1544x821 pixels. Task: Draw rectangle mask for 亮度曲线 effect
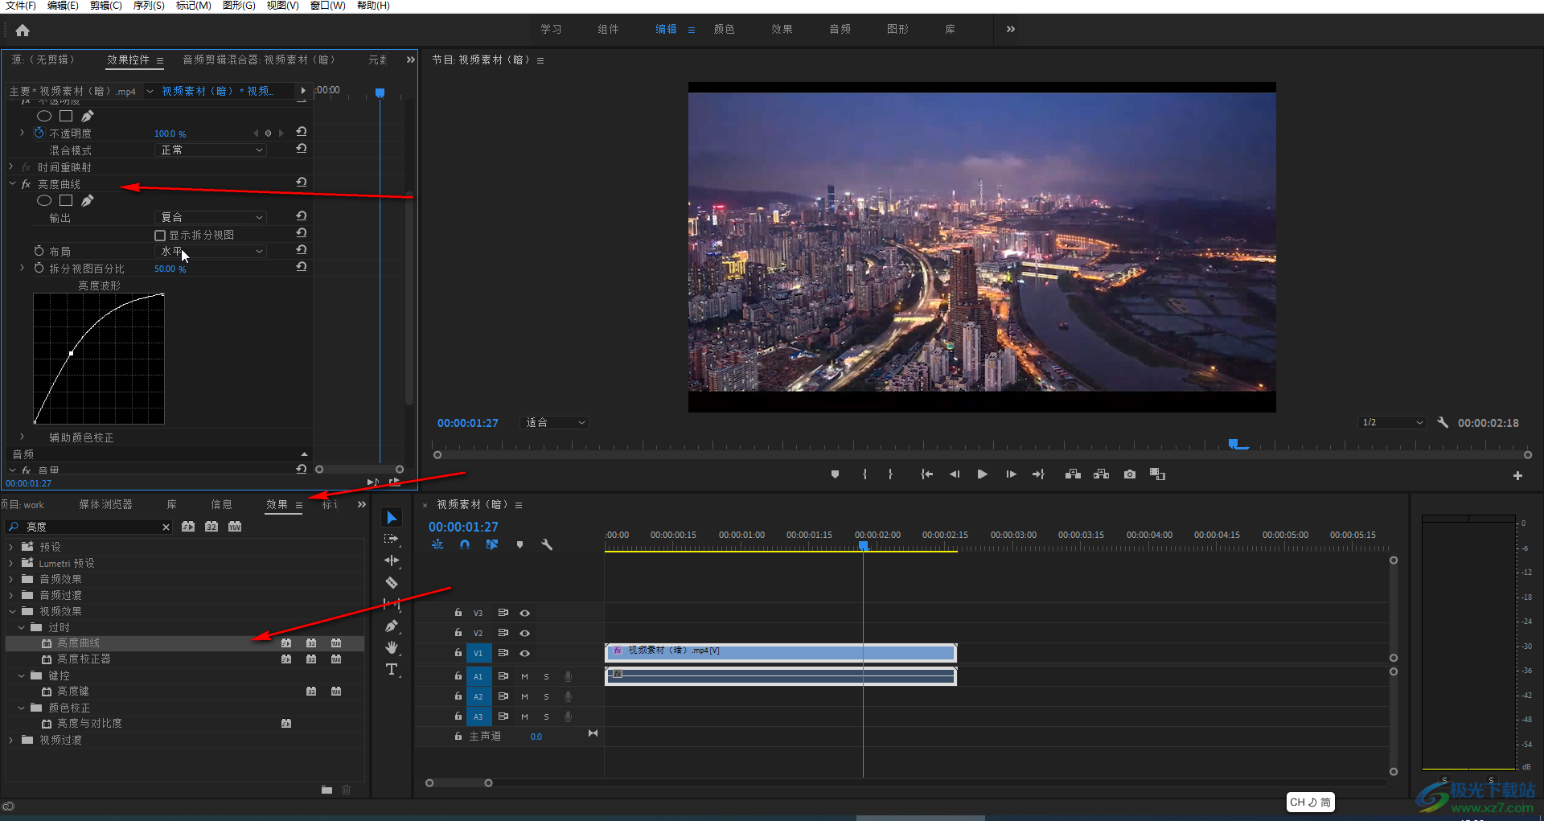coord(66,200)
